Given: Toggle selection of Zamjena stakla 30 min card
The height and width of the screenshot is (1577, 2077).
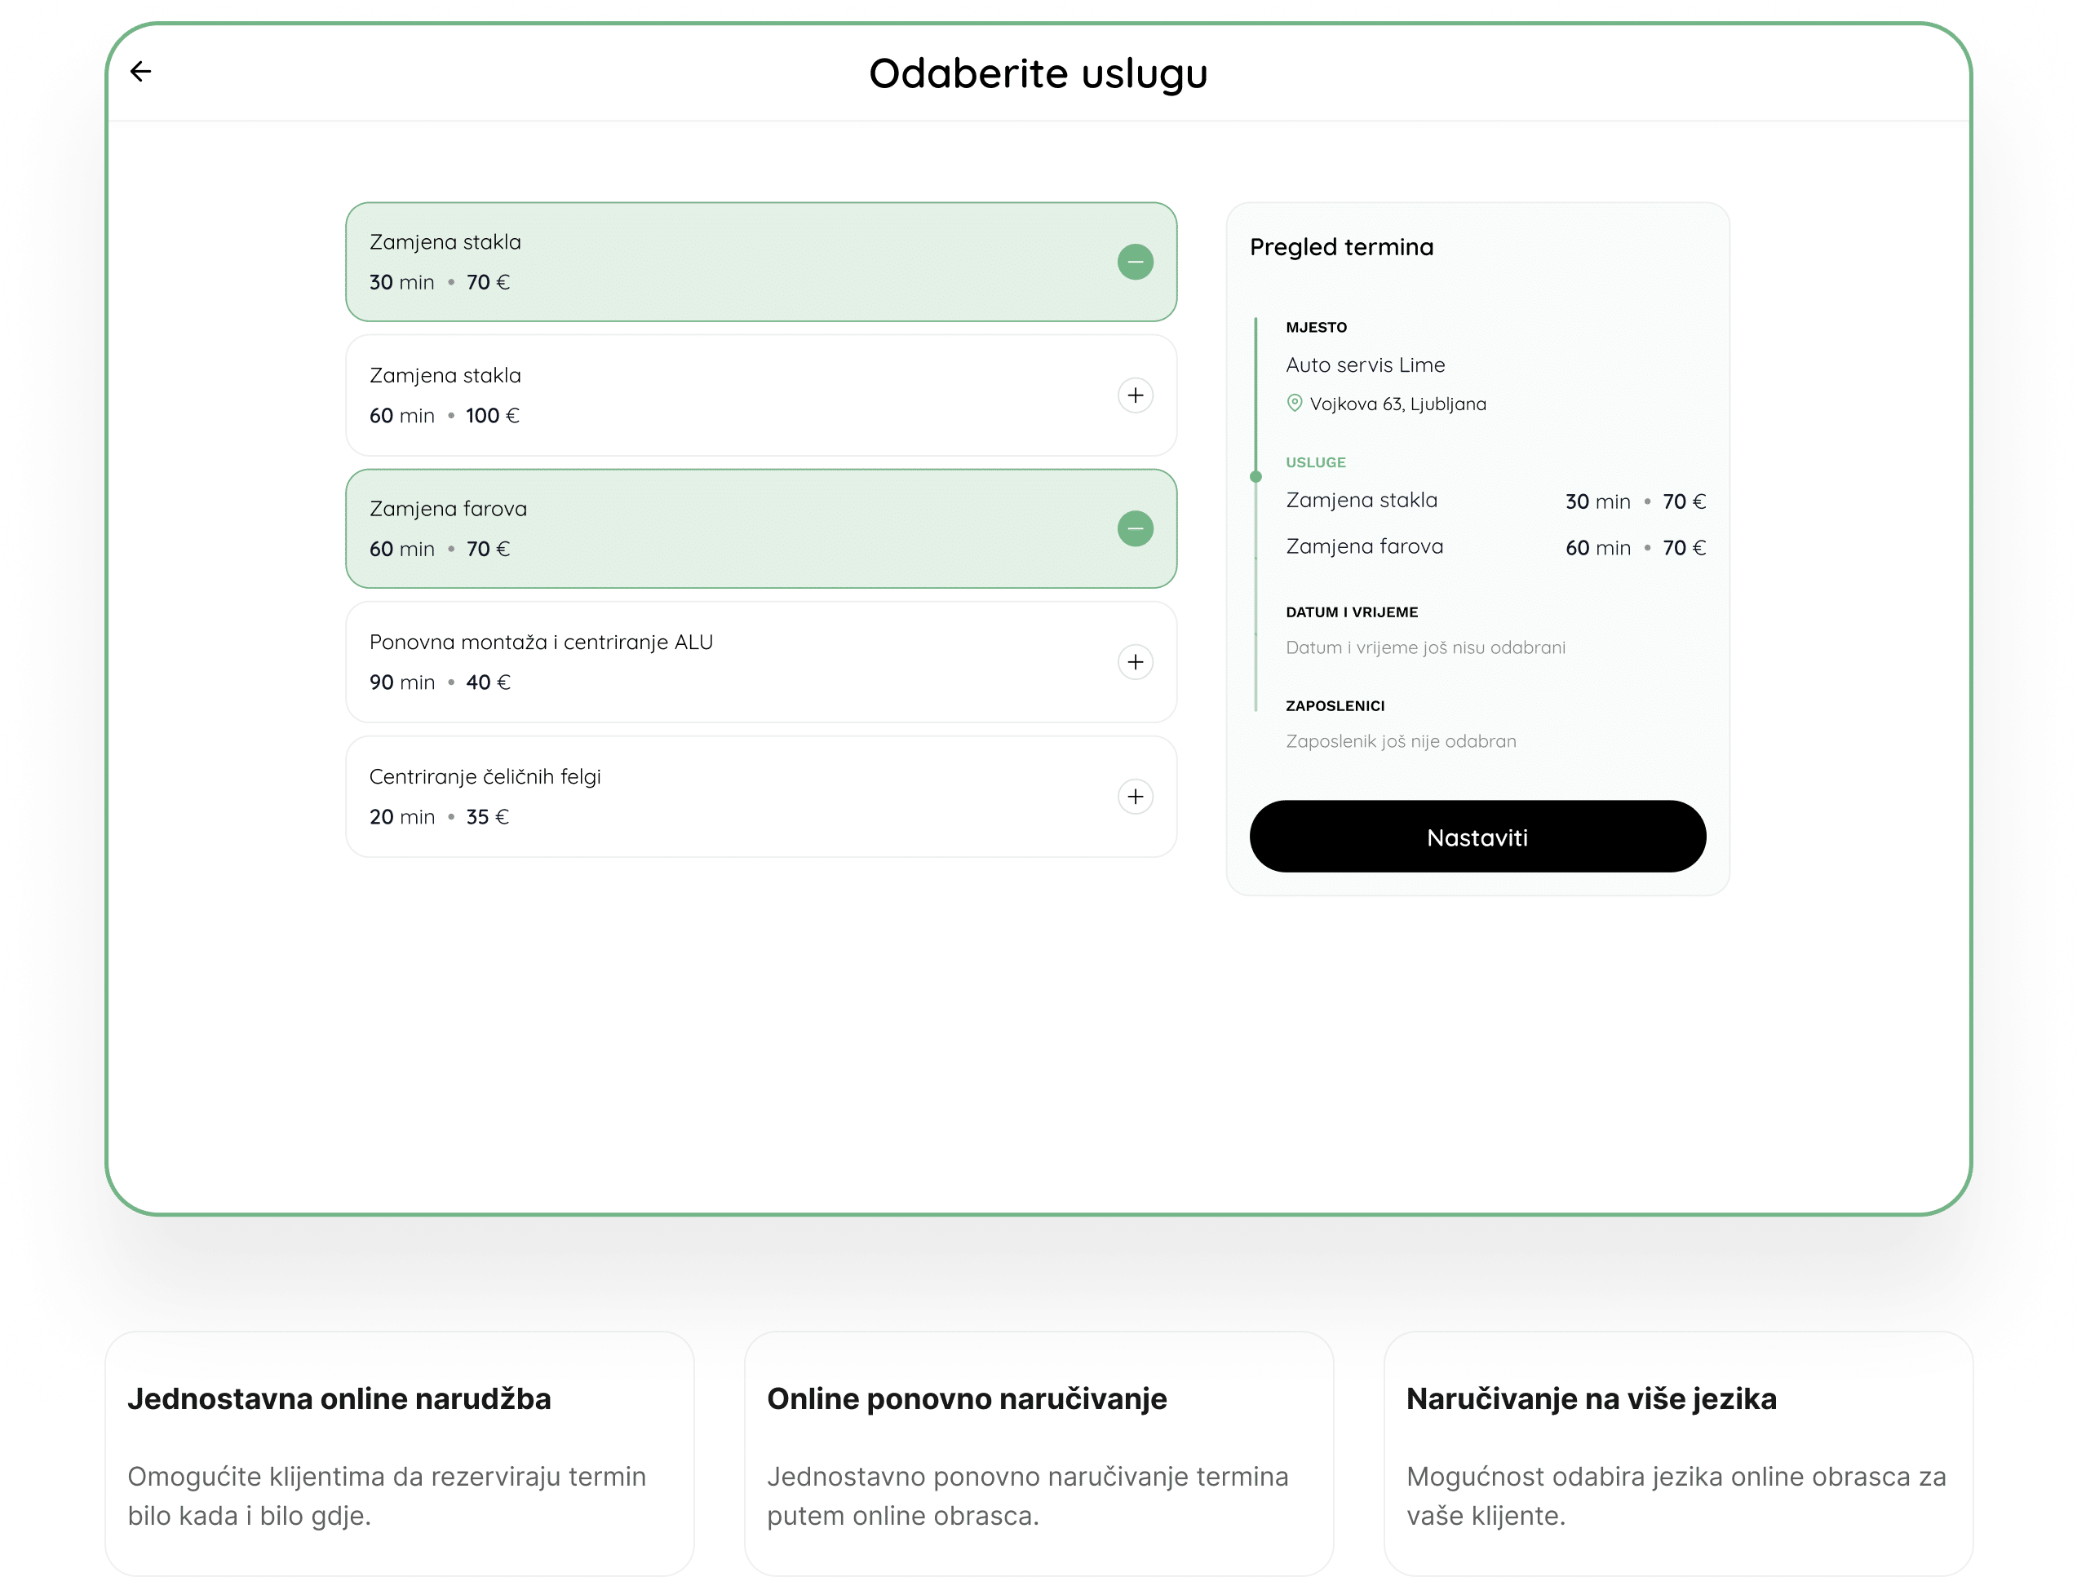Looking at the screenshot, I should (x=760, y=262).
